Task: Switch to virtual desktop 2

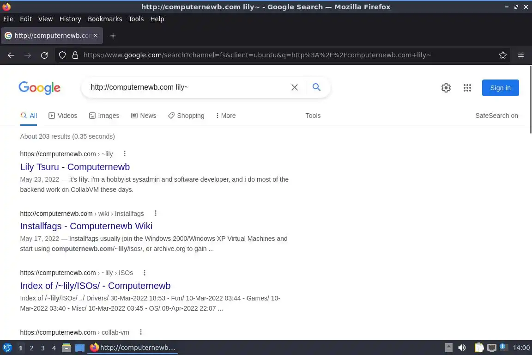Action: click(x=31, y=348)
